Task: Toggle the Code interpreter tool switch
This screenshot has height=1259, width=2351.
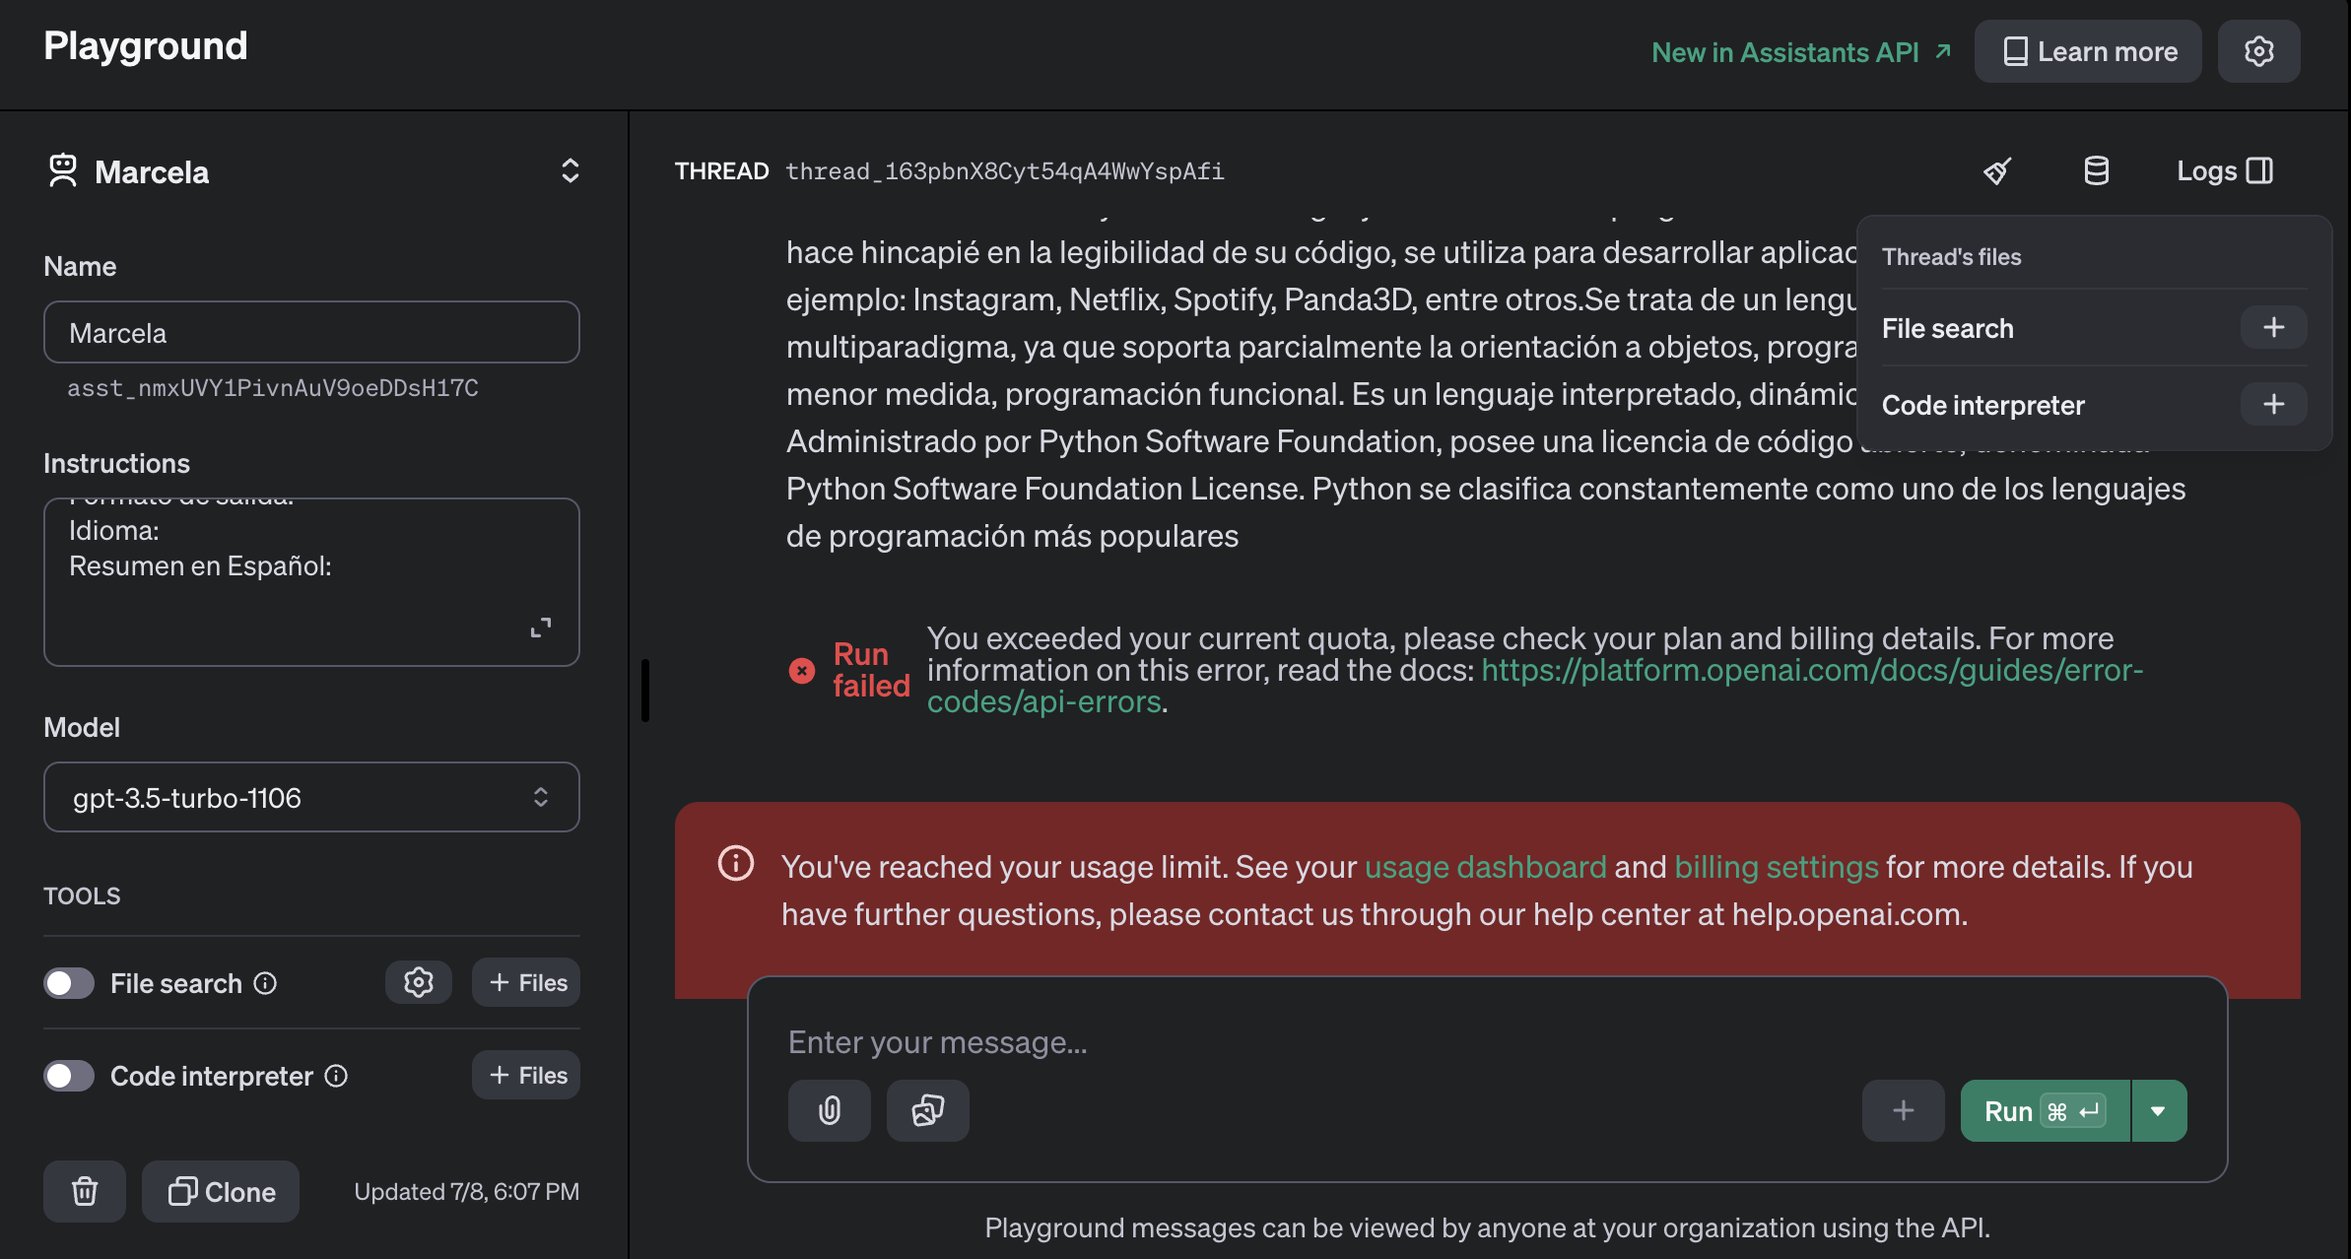Action: click(68, 1074)
